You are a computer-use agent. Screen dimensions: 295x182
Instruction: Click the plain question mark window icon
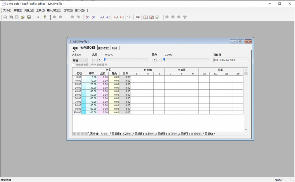tap(145, 17)
